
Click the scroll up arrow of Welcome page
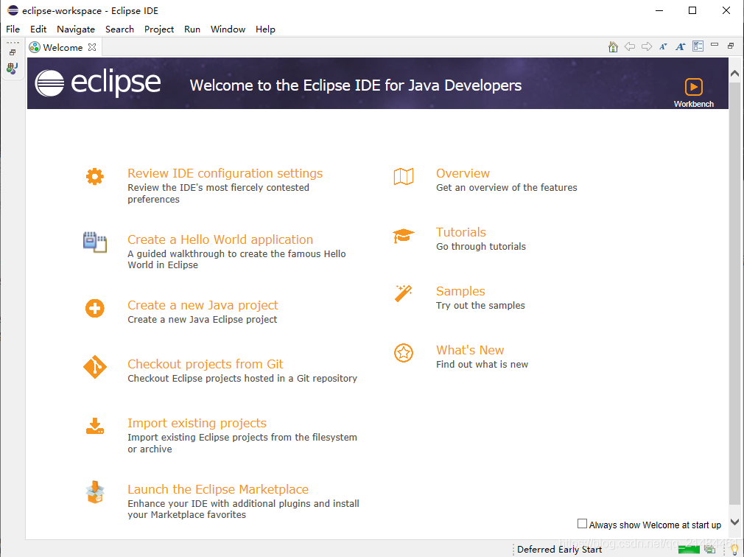[x=734, y=73]
